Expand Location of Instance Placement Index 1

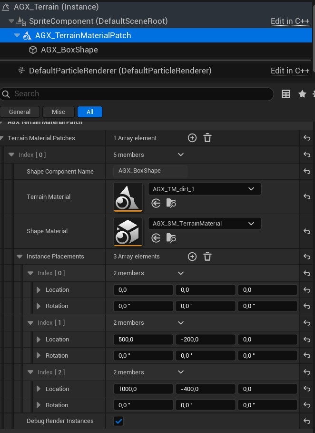pyautogui.click(x=39, y=340)
